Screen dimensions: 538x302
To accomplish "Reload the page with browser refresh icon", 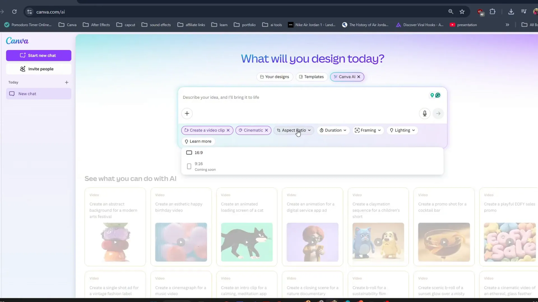I will (14, 12).
